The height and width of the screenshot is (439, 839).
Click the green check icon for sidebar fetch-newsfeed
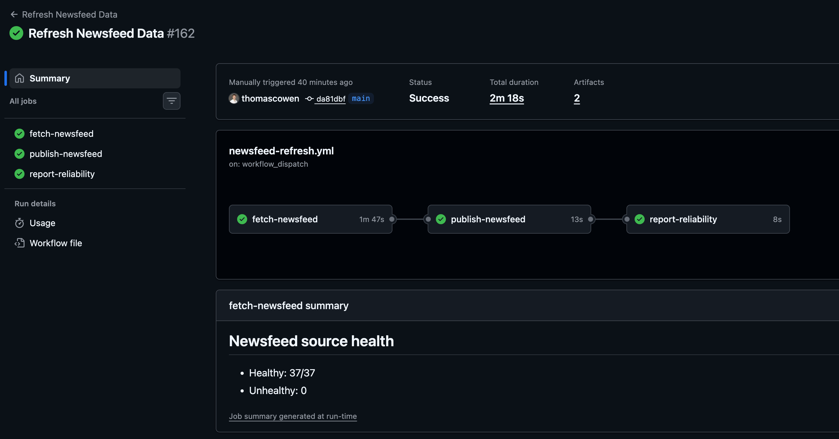click(x=19, y=134)
